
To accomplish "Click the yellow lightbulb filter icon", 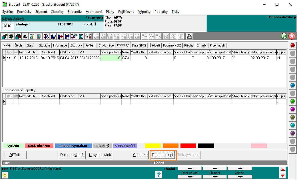I will 5,176.
